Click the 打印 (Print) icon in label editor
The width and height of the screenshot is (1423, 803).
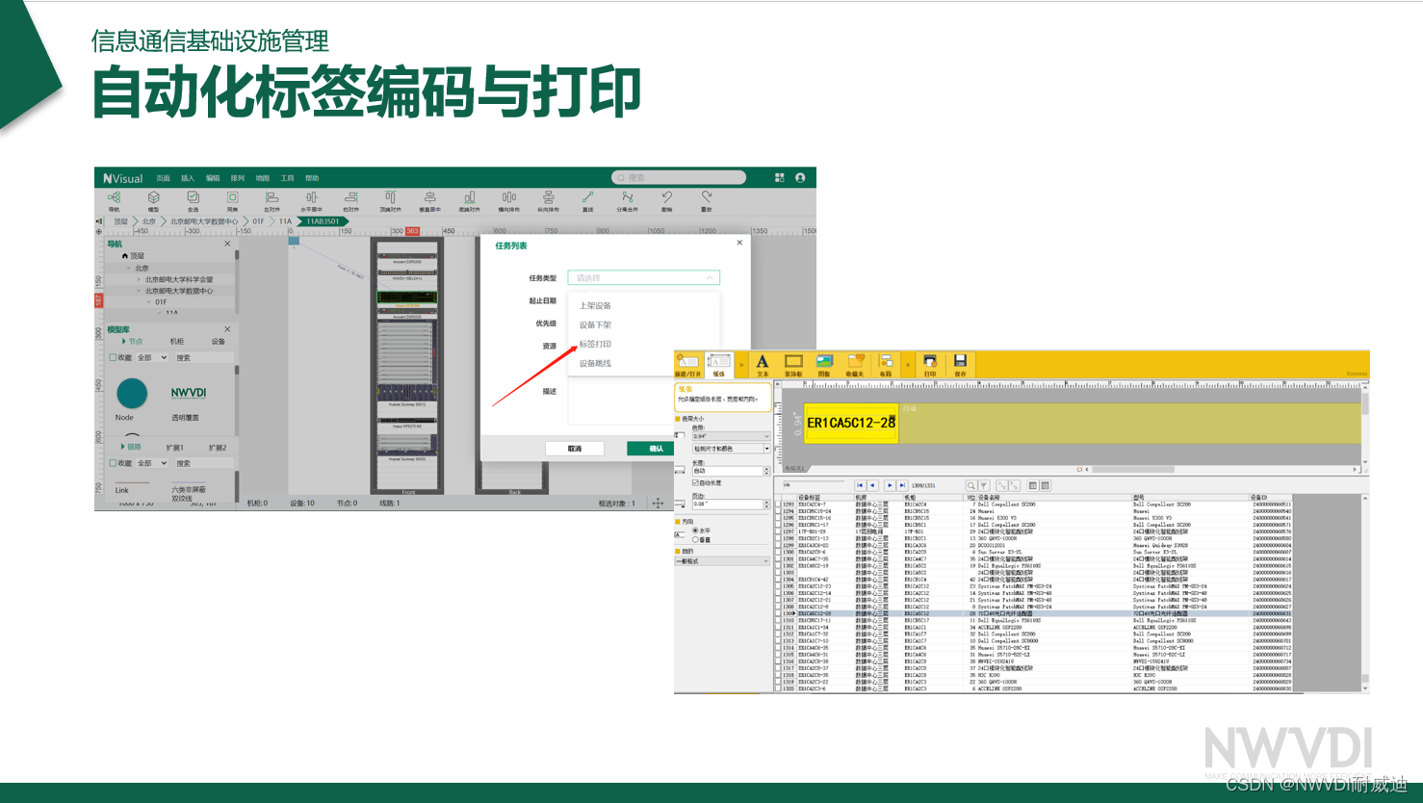pos(929,364)
